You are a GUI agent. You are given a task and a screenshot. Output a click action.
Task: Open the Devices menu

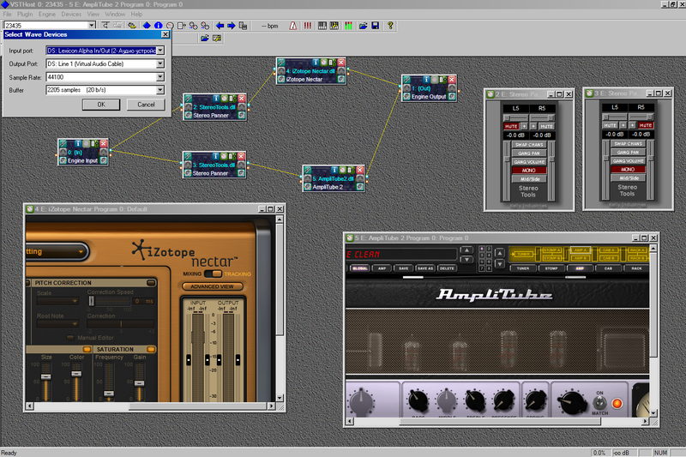pos(72,15)
